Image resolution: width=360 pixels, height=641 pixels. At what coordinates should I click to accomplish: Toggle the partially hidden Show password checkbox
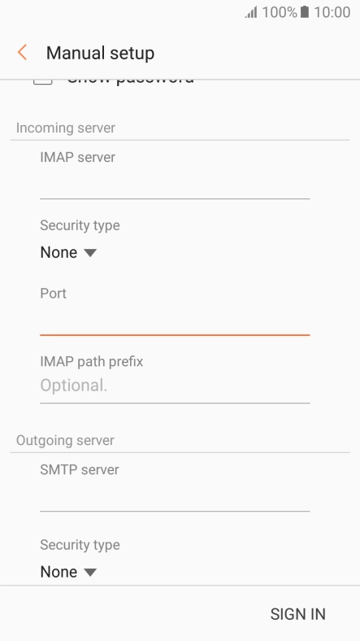[43, 82]
